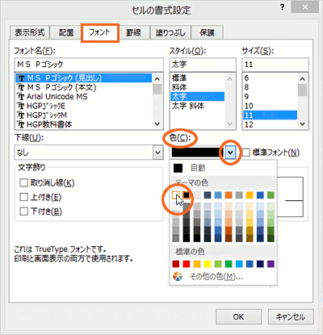Screen dimensions: 323x335
Task: Select font ＭＳ Ｐゴシック (見出し)
Action: 84,78
